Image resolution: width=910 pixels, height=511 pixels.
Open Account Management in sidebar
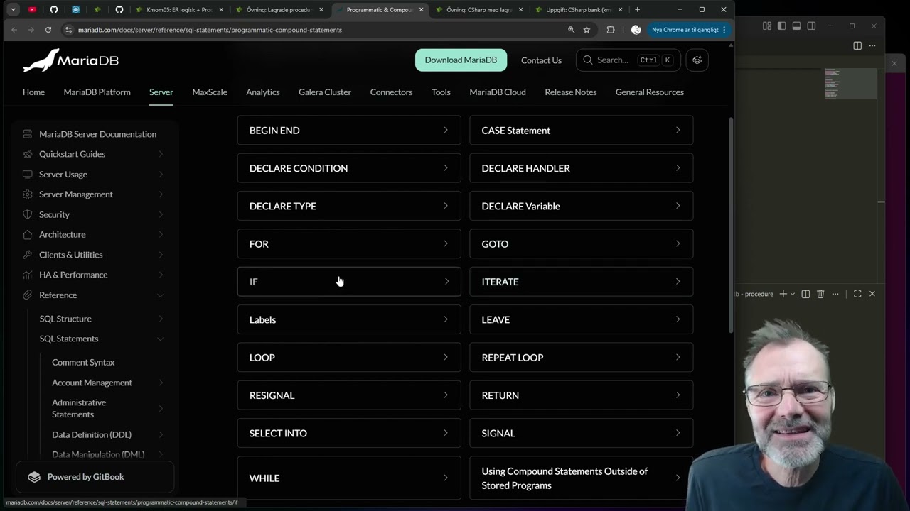pyautogui.click(x=92, y=383)
